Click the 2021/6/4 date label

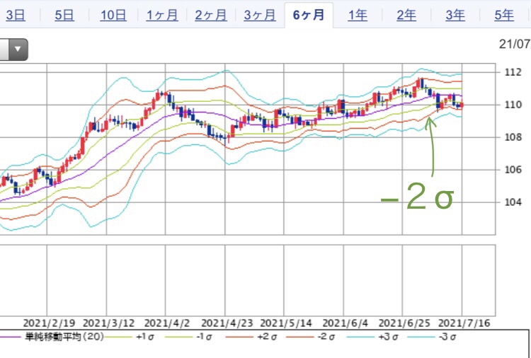tap(345, 323)
